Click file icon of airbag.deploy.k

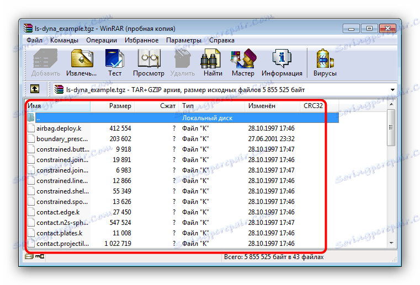(31, 128)
